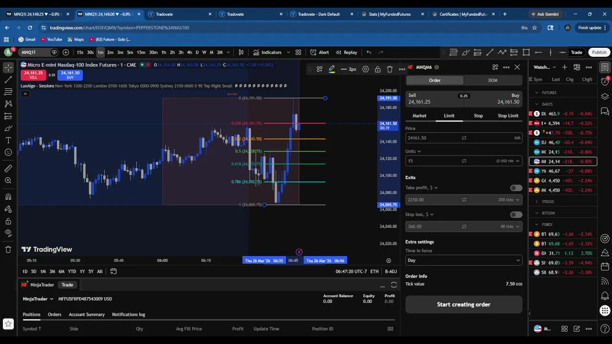The height and width of the screenshot is (344, 612).
Task: Select the 15s timeframe
Action: [80, 52]
